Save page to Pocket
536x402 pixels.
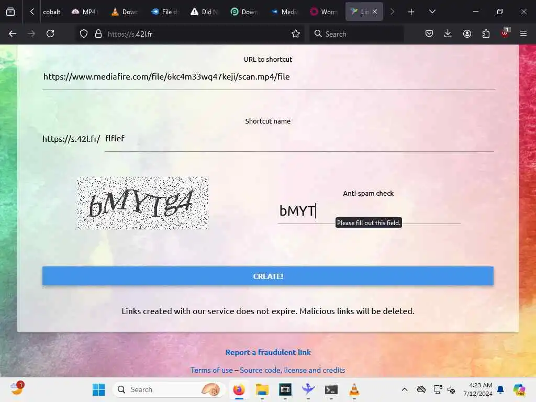pyautogui.click(x=429, y=33)
